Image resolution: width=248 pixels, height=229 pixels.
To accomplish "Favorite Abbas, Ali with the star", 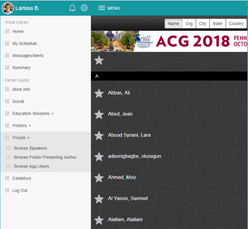I will pyautogui.click(x=99, y=93).
